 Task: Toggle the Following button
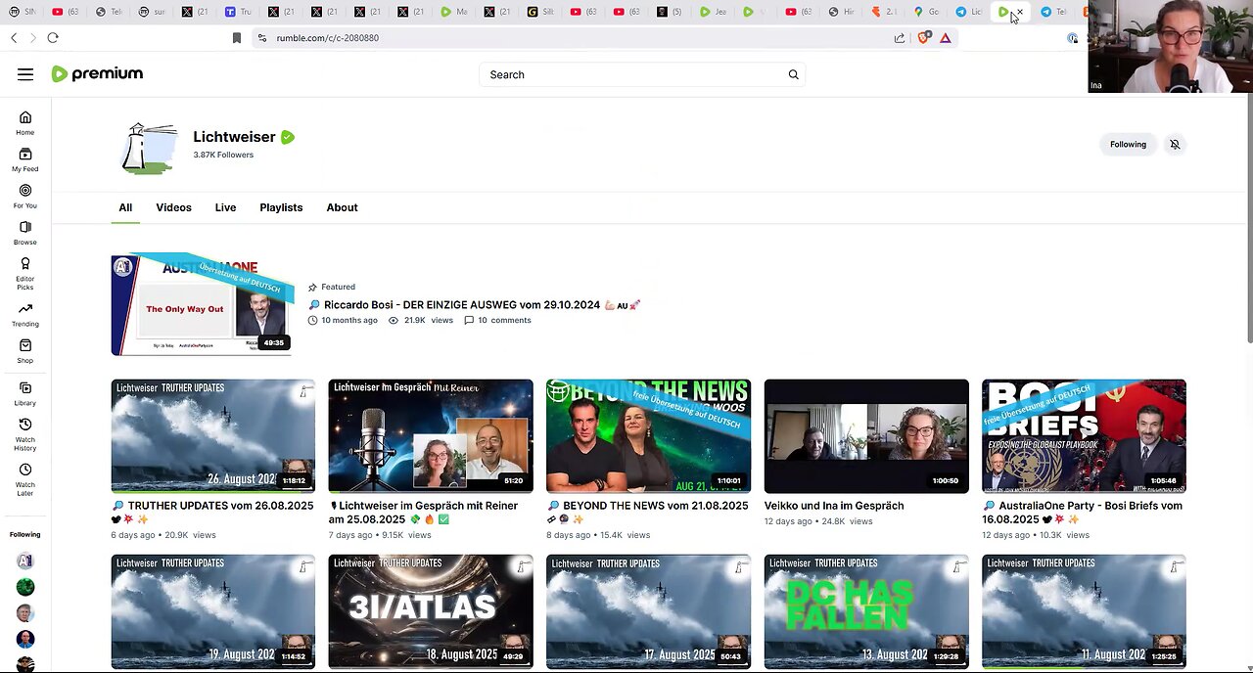[x=1128, y=145]
